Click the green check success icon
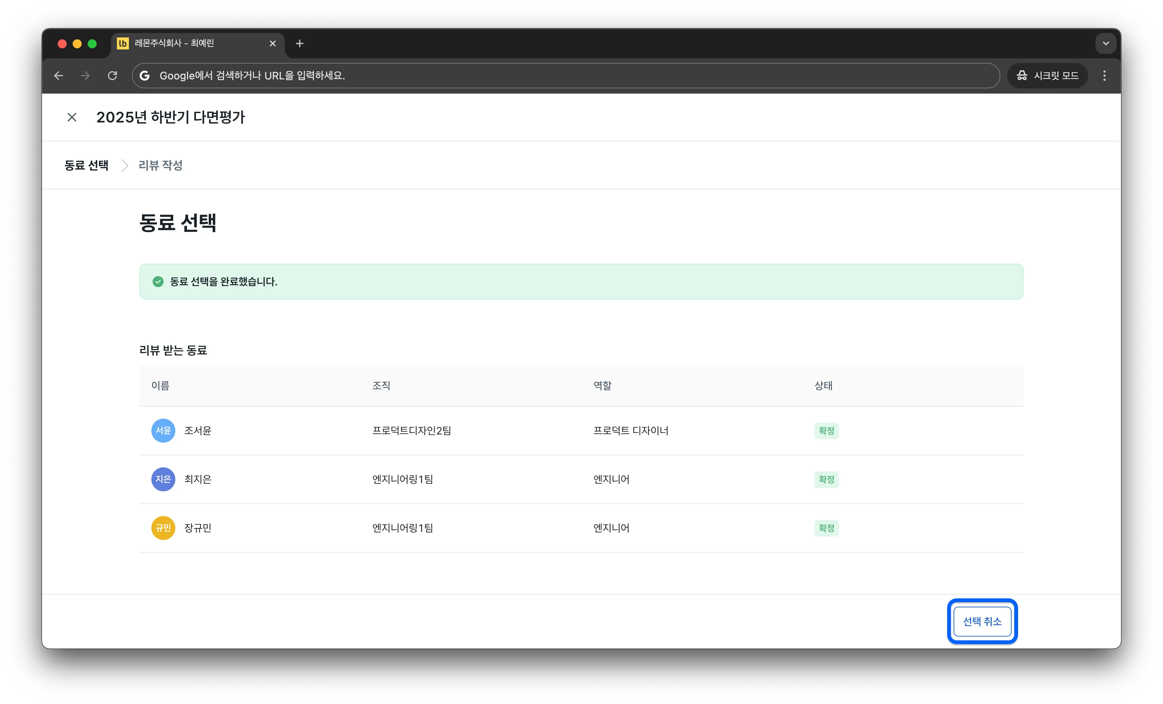Viewport: 1163px width, 704px height. tap(158, 282)
